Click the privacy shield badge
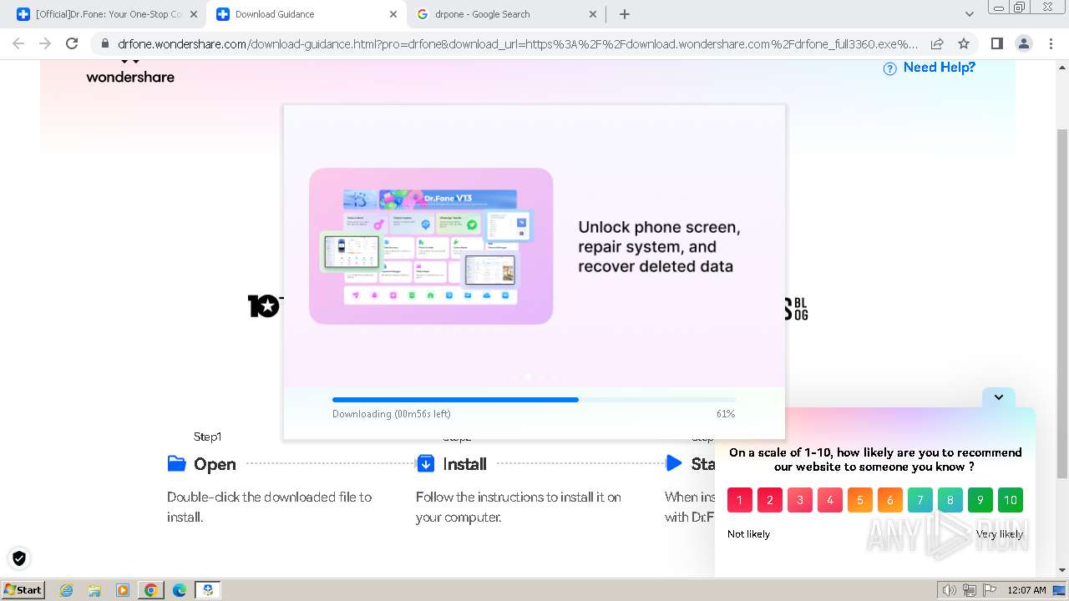Image resolution: width=1069 pixels, height=601 pixels. point(19,558)
